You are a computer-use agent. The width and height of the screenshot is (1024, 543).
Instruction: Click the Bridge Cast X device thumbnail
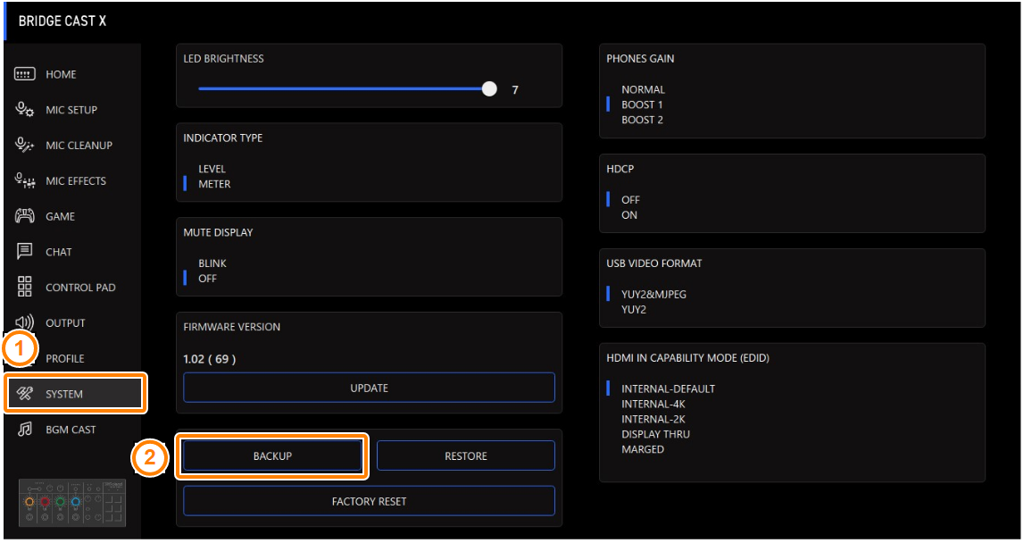[71, 503]
